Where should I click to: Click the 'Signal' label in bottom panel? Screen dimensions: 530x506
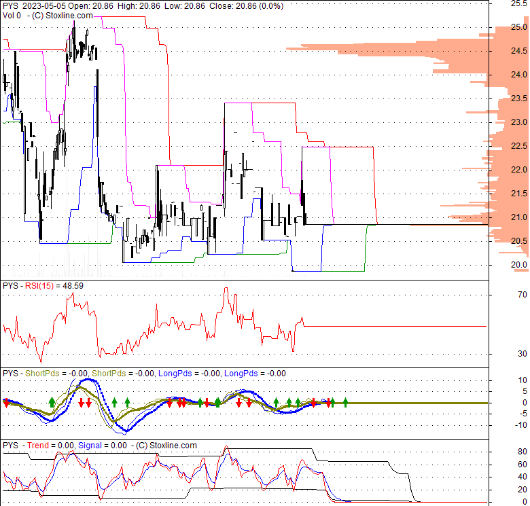tap(90, 446)
